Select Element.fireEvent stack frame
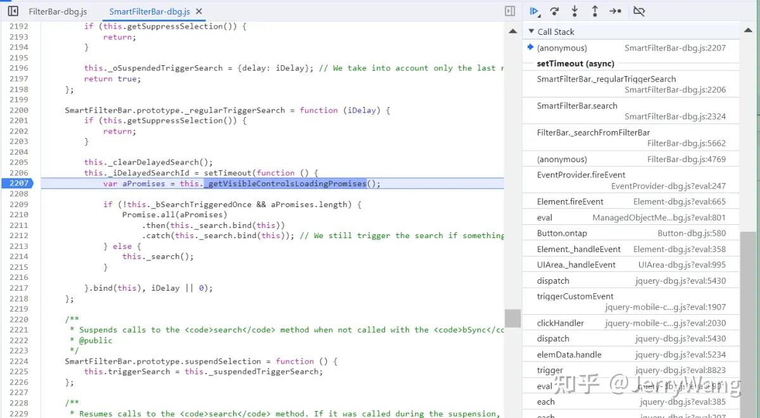 pyautogui.click(x=631, y=201)
